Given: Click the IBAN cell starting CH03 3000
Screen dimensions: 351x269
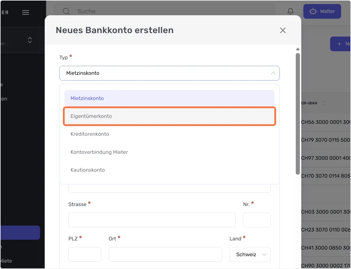Looking at the screenshot, I should click(x=326, y=212).
